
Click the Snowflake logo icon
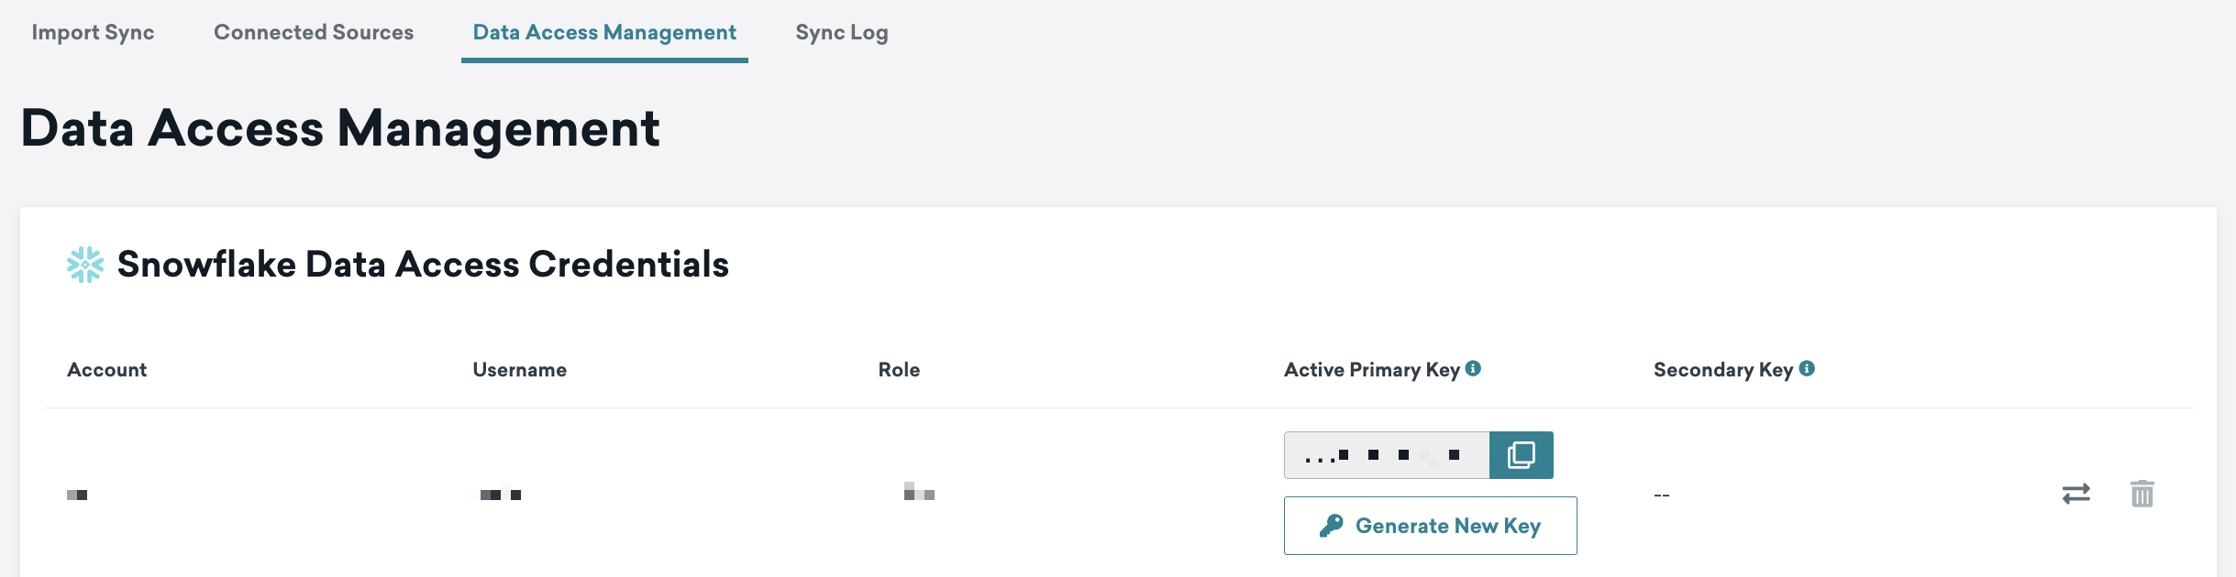click(x=85, y=265)
